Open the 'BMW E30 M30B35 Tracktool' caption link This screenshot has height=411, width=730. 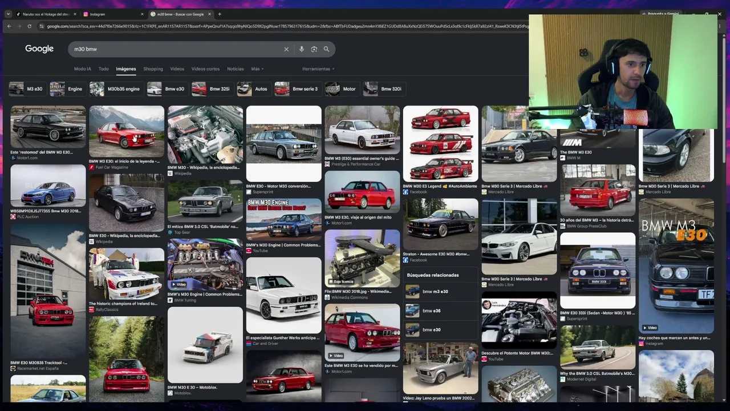click(39, 362)
